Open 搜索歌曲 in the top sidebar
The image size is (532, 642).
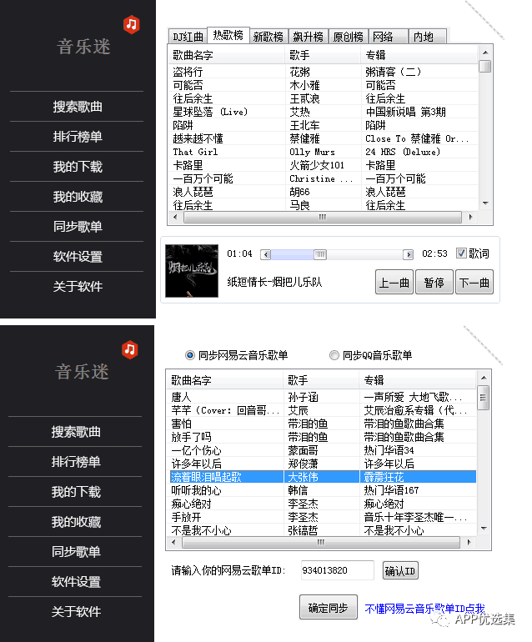(78, 107)
